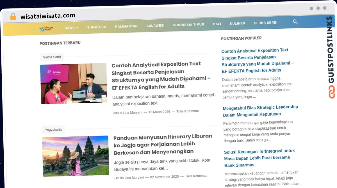Navigate to KULINER category

click(x=238, y=24)
